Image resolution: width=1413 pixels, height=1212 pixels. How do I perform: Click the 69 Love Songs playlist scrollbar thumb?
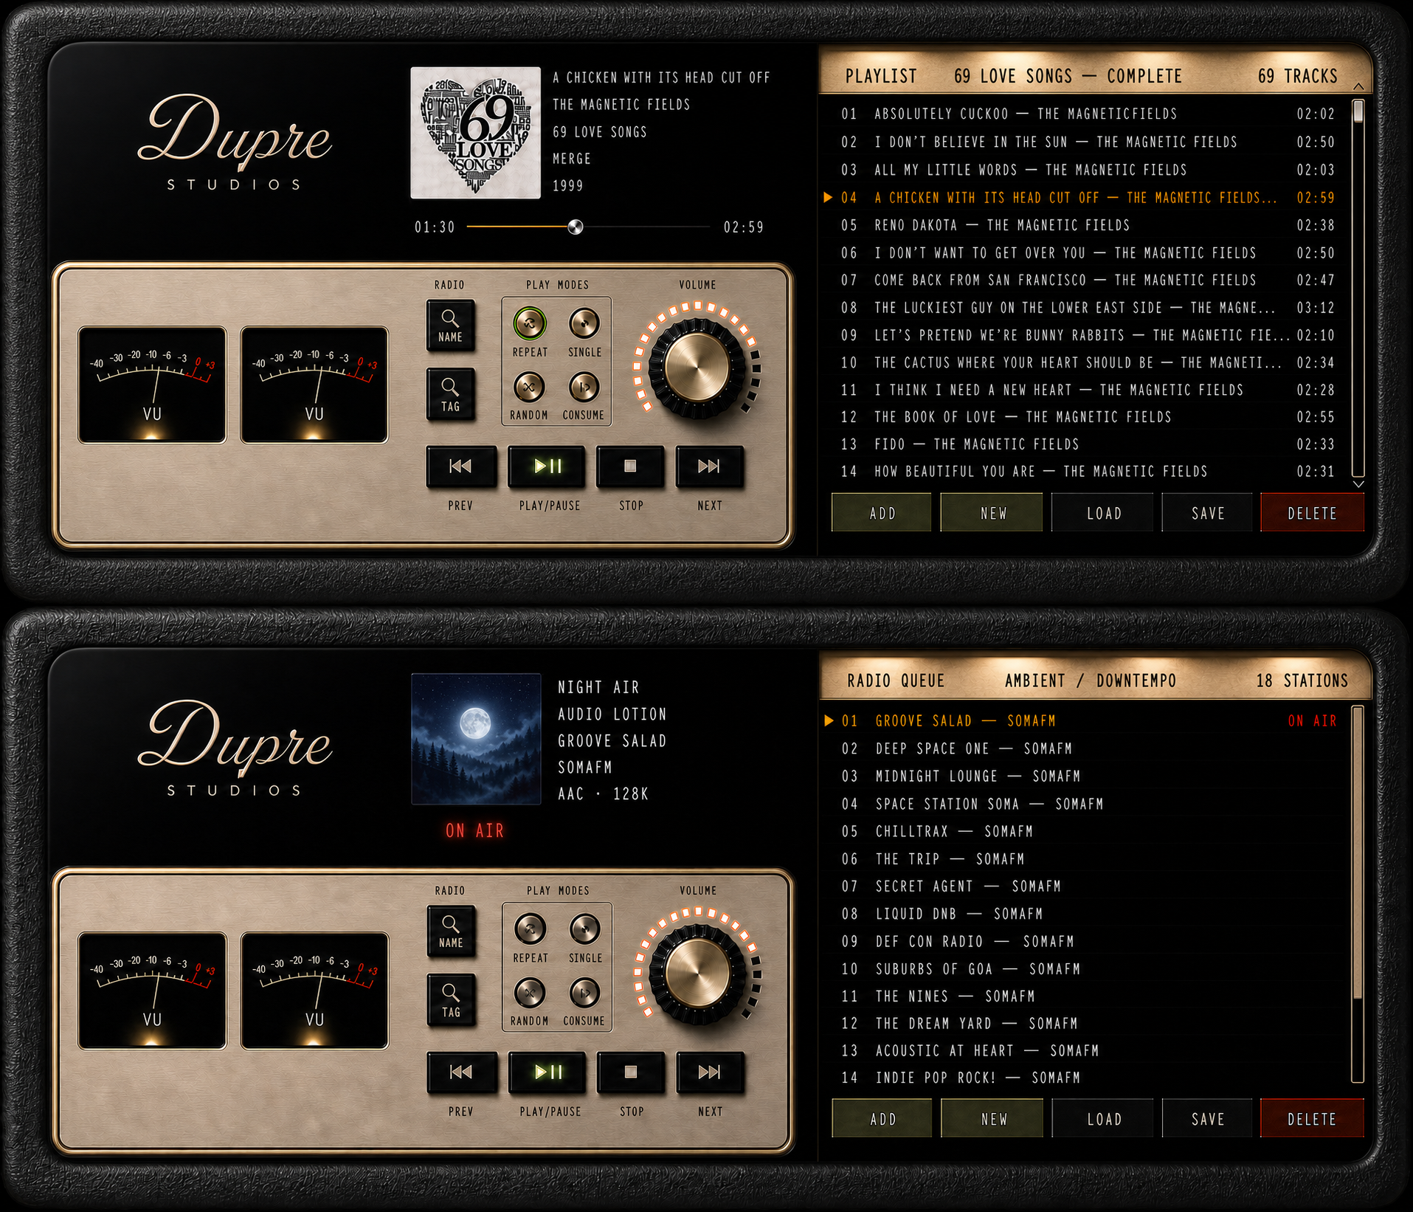click(1358, 111)
